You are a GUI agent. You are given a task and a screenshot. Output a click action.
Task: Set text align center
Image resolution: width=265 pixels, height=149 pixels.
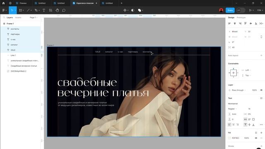coord(234,125)
